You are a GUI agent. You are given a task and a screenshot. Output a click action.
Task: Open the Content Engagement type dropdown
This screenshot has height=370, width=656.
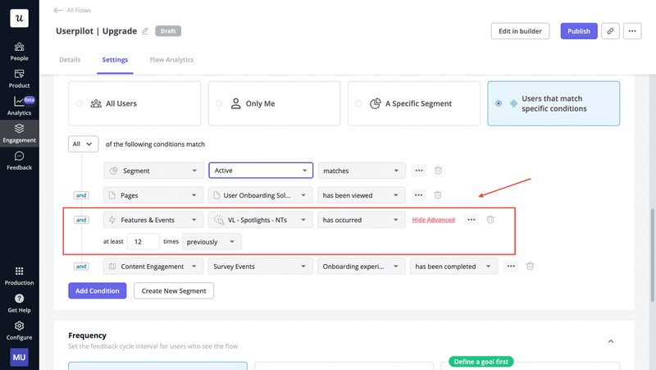coord(153,266)
